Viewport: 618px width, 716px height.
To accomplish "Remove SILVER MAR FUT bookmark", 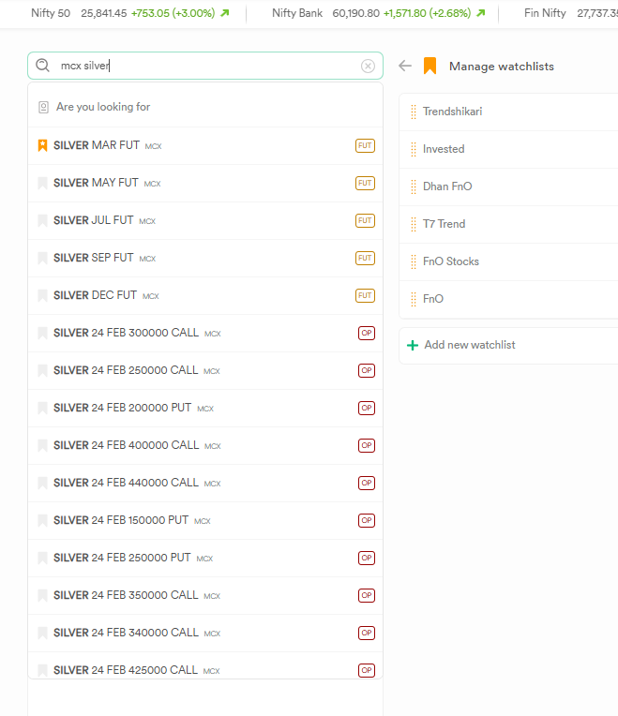I will pos(42,145).
